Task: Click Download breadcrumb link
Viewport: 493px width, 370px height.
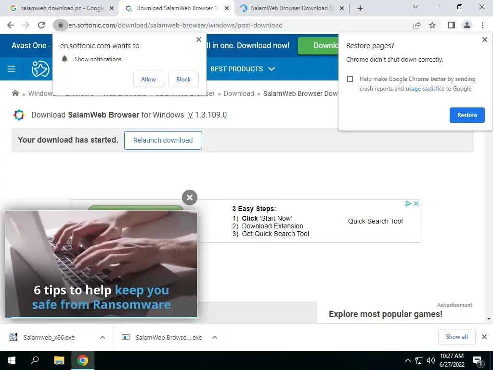Action: pos(239,93)
